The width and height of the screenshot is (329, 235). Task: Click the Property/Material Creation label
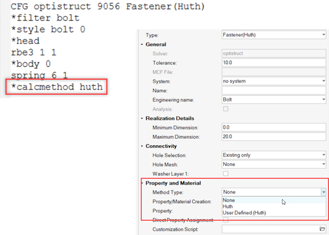(x=182, y=201)
